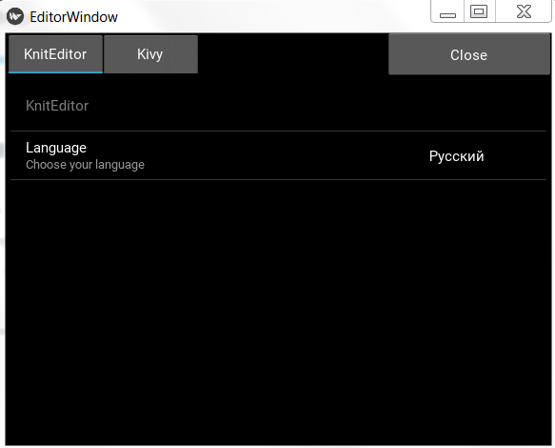The image size is (555, 448).
Task: Open the Русский language value selector
Action: tap(456, 156)
